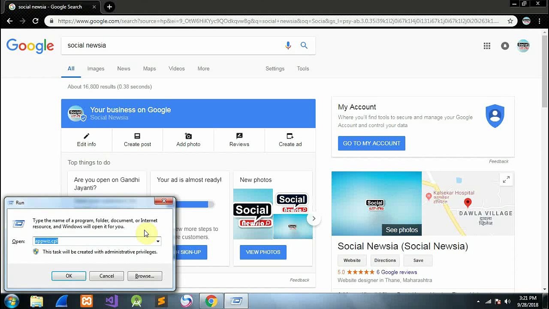549x309 pixels.
Task: Expand the Open combo box in Run dialog
Action: point(158,241)
